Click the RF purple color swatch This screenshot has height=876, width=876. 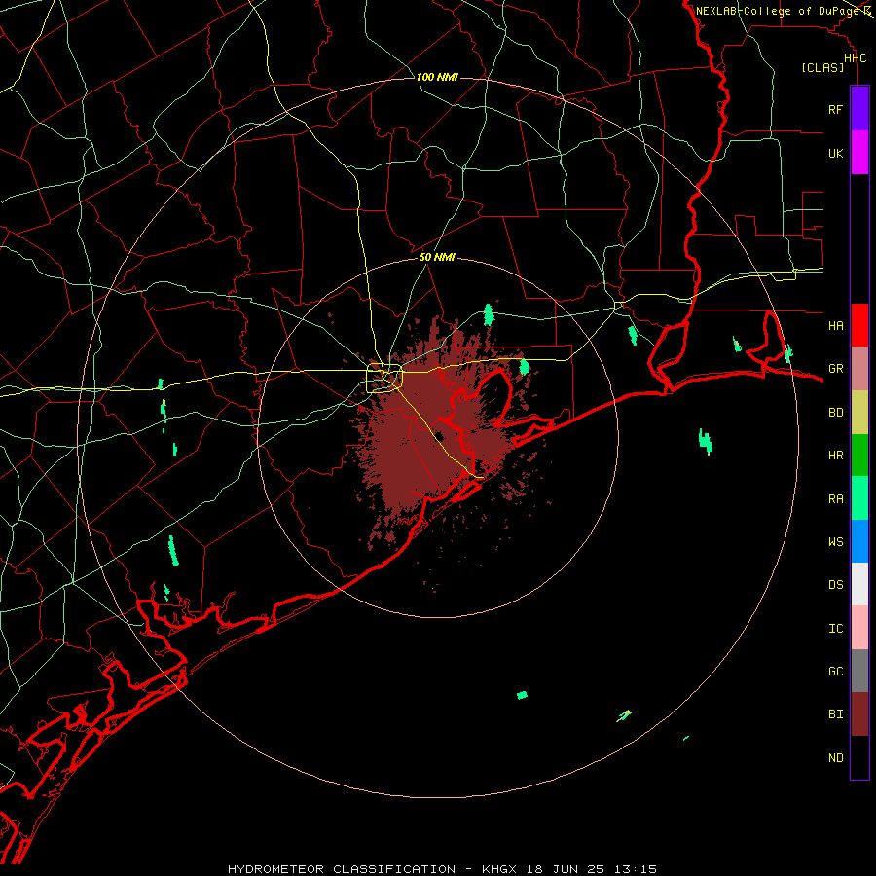[859, 109]
